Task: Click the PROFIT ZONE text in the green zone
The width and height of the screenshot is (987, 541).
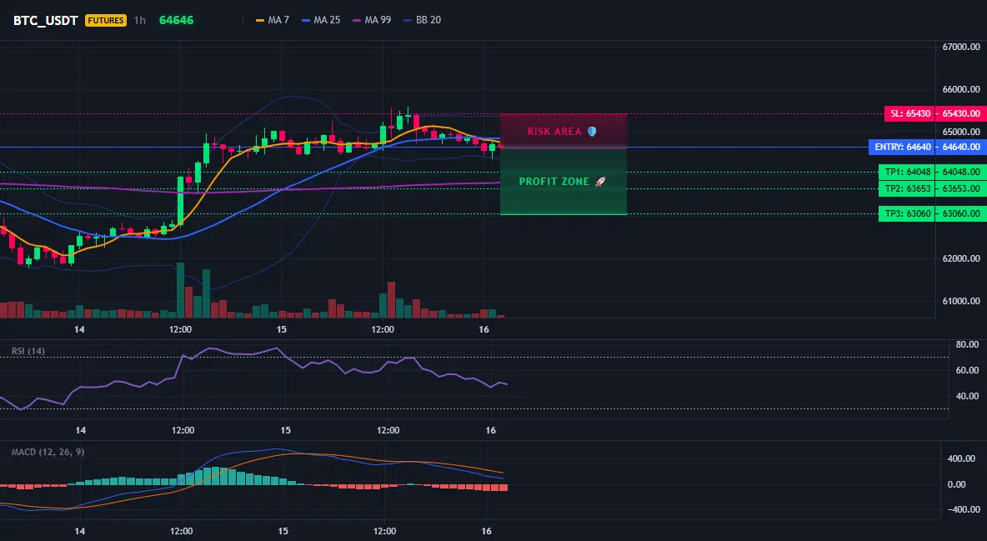Action: coord(554,182)
